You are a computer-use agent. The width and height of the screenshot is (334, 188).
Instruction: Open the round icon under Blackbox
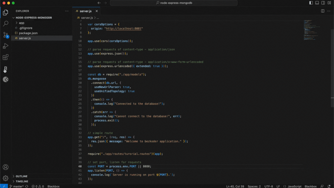point(6,79)
